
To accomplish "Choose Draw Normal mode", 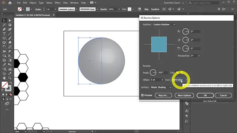I will click(3, 99).
